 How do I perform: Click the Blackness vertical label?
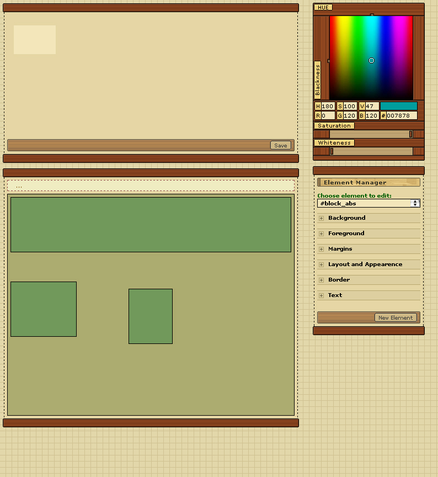point(318,80)
